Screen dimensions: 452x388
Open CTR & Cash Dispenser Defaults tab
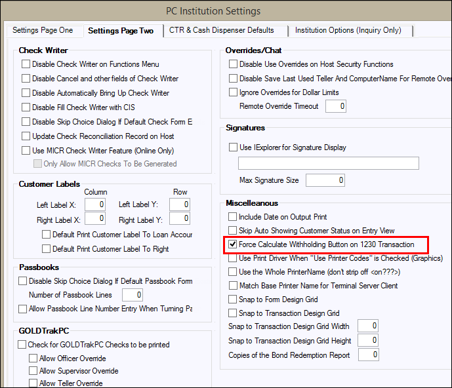[221, 30]
